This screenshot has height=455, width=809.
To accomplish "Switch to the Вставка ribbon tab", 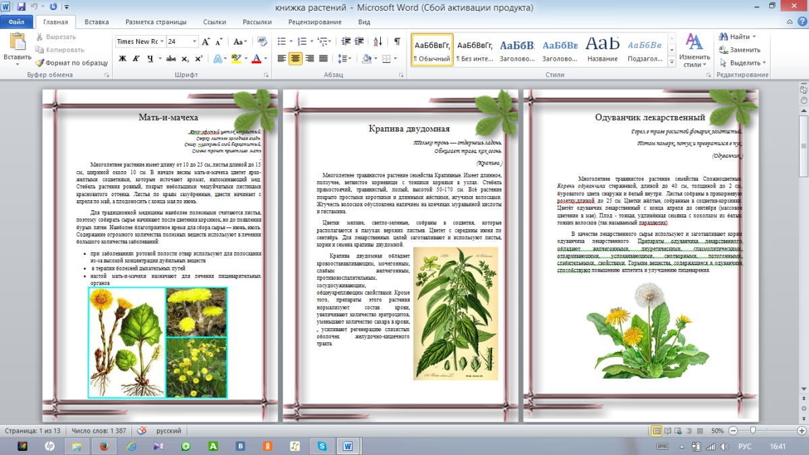I will 96,22.
